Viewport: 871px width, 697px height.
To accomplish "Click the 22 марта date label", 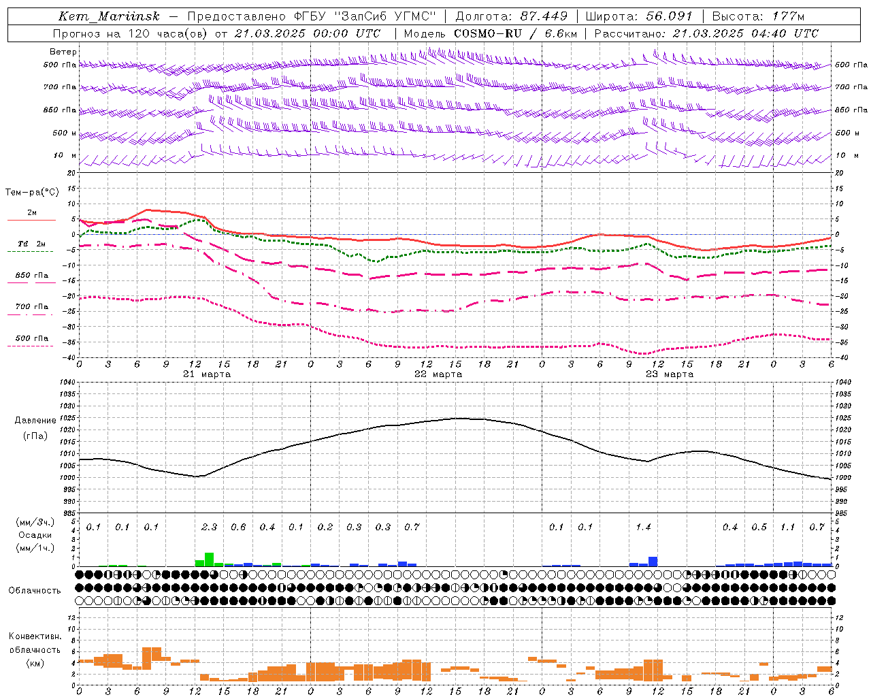I will click(438, 374).
